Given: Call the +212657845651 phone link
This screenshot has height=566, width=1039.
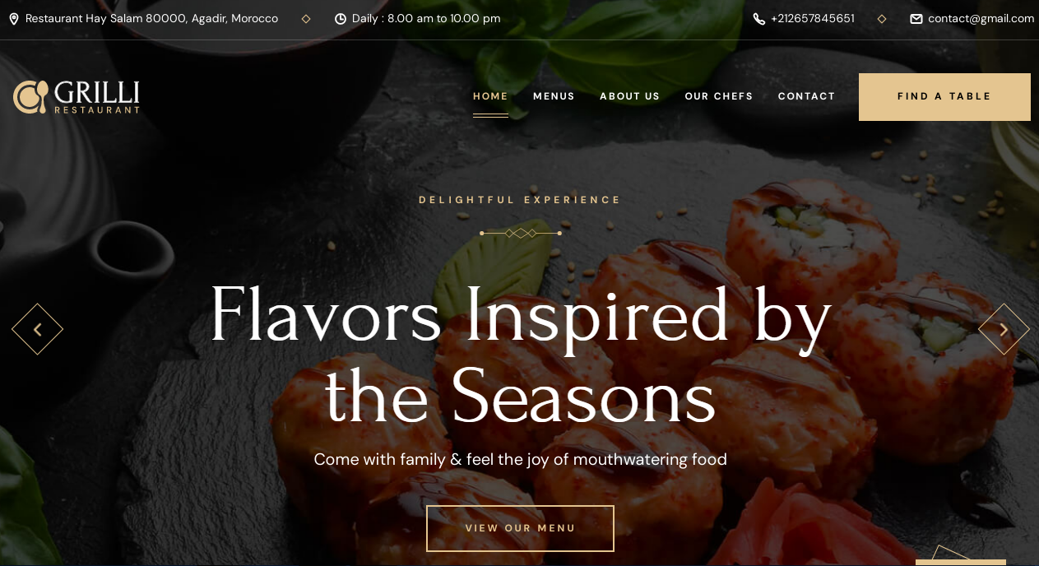Looking at the screenshot, I should point(812,19).
